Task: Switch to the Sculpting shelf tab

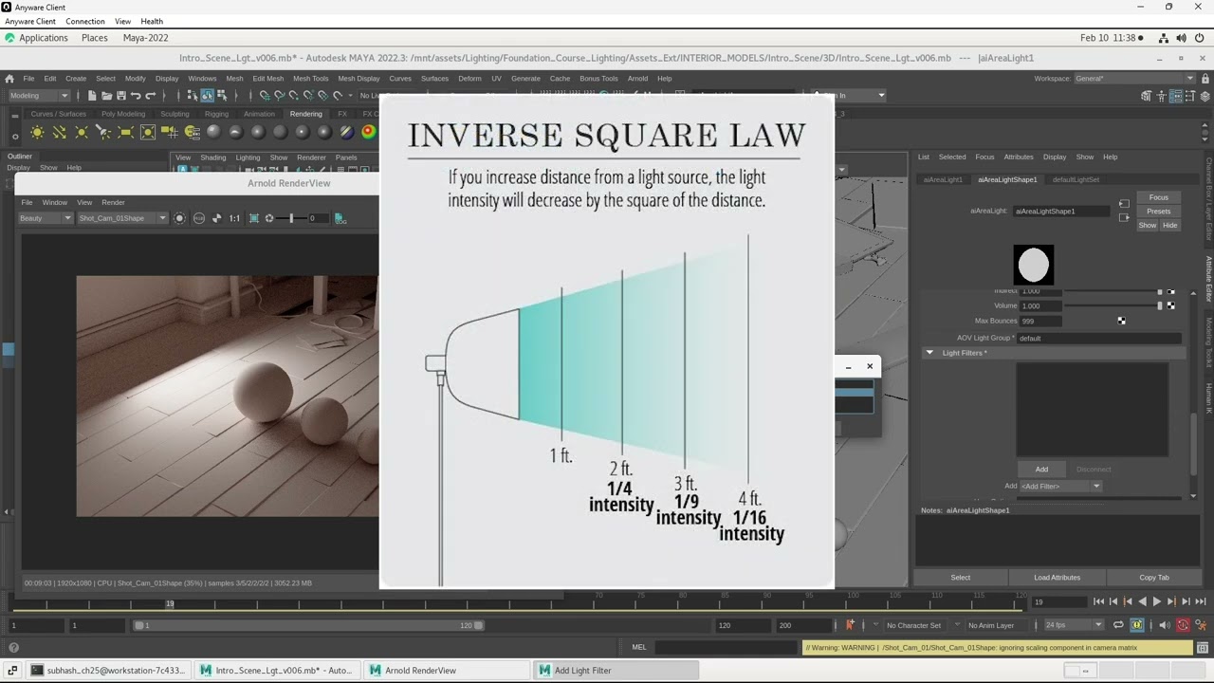Action: coord(175,114)
